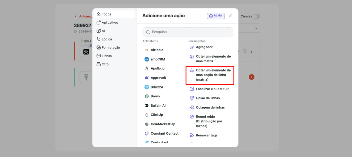Choose the Buildin.AI label
Screen dimensions: 352x157
(158, 106)
